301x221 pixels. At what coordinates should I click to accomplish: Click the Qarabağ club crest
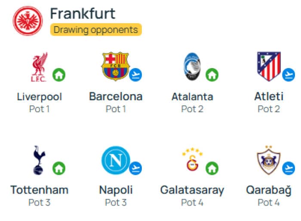(x=269, y=160)
